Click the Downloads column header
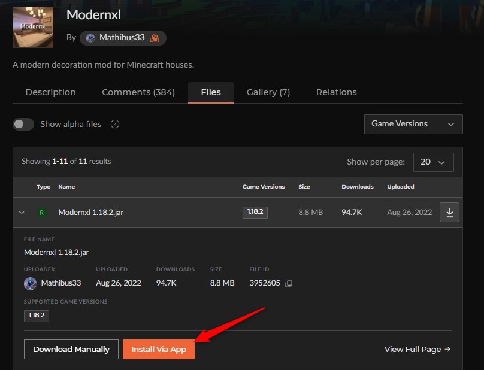The width and height of the screenshot is (484, 370). [x=358, y=187]
